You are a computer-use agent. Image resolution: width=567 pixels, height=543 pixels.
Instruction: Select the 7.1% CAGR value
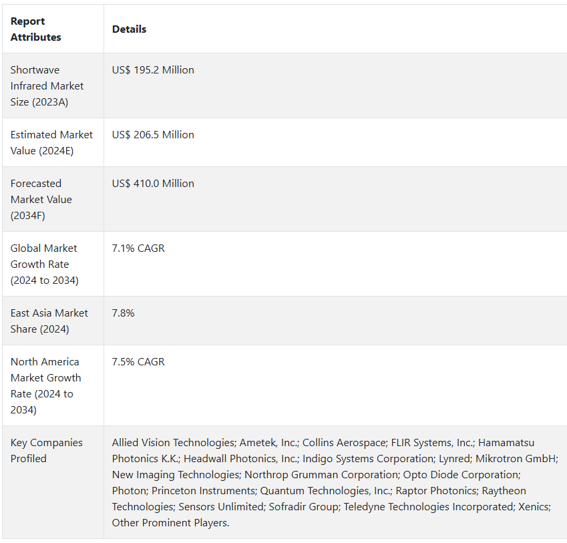click(x=138, y=248)
